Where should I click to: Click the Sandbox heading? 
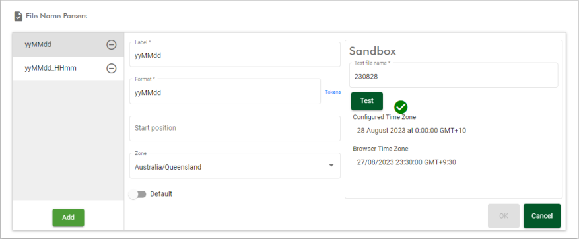(372, 51)
